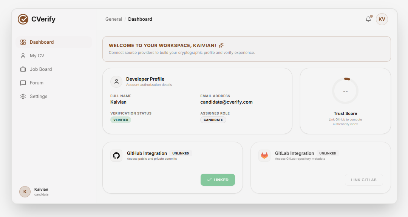Click the Full Name label
The width and height of the screenshot is (408, 217).
point(121,96)
